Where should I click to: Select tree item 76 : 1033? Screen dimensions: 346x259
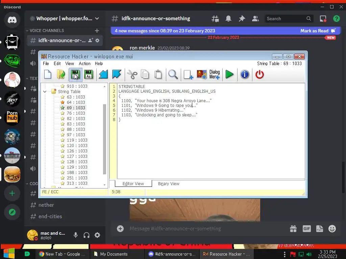pyautogui.click(x=76, y=113)
